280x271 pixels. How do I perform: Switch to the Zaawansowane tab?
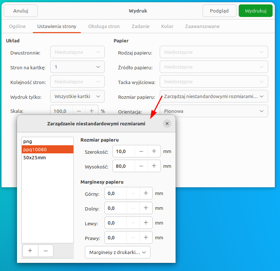click(x=202, y=27)
